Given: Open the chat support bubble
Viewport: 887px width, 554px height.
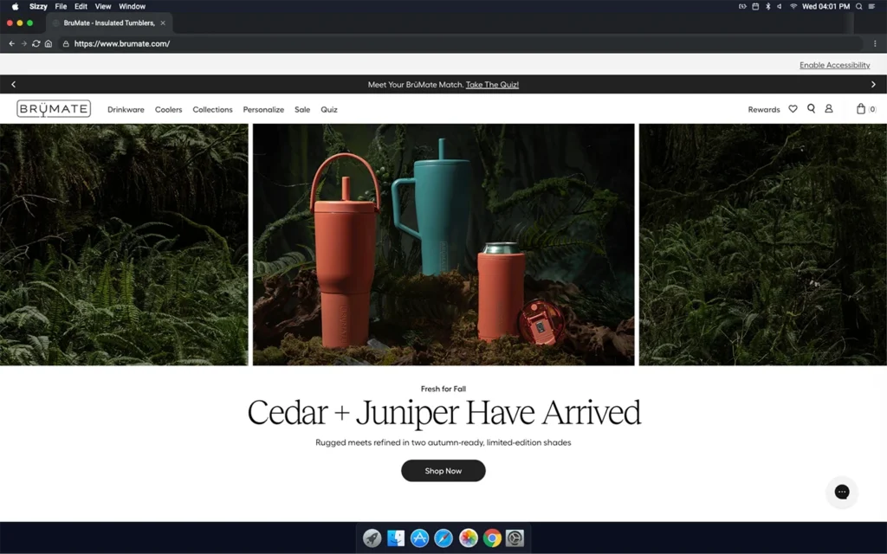Looking at the screenshot, I should click(x=841, y=492).
